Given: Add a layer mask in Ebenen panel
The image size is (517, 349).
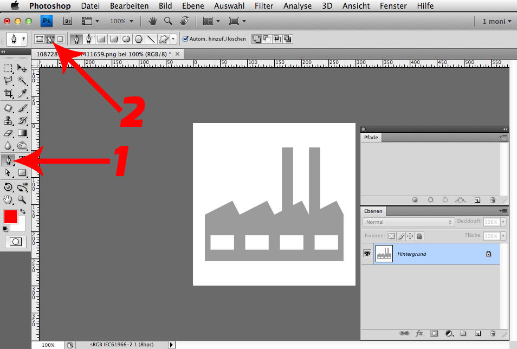Looking at the screenshot, I should pyautogui.click(x=434, y=333).
